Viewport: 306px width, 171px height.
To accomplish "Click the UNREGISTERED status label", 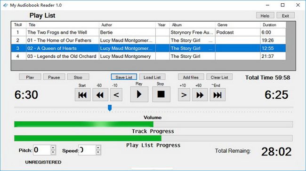I will [43, 162].
